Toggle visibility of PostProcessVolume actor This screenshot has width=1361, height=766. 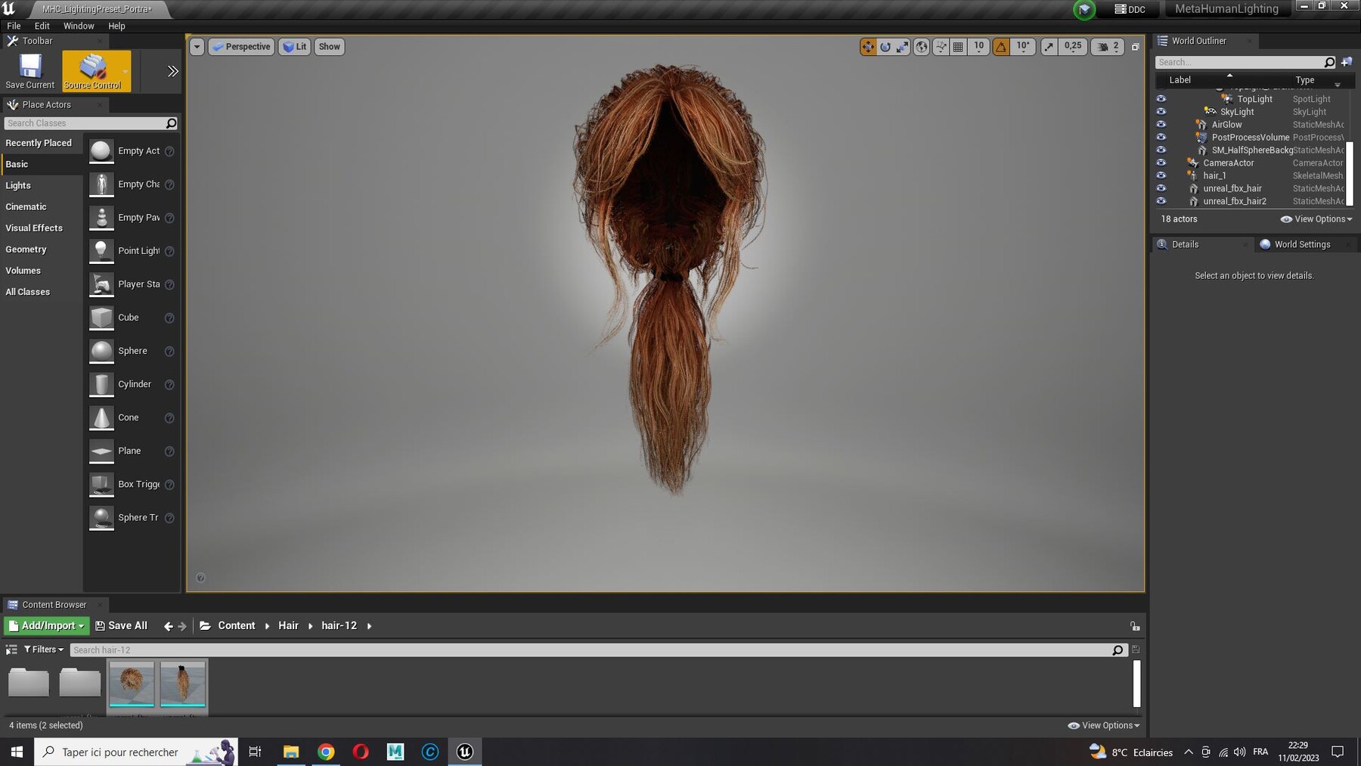point(1161,138)
